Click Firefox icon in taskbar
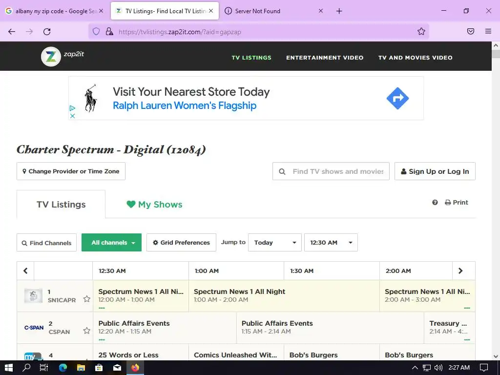Viewport: 500px width, 375px height. click(x=135, y=368)
